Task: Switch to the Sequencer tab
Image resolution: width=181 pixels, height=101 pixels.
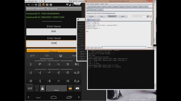Action: pyautogui.click(x=122, y=7)
